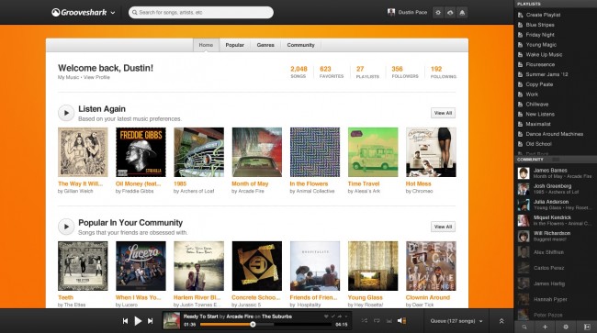Open the 356 Followers stat
This screenshot has width=597, height=333.
tap(405, 72)
